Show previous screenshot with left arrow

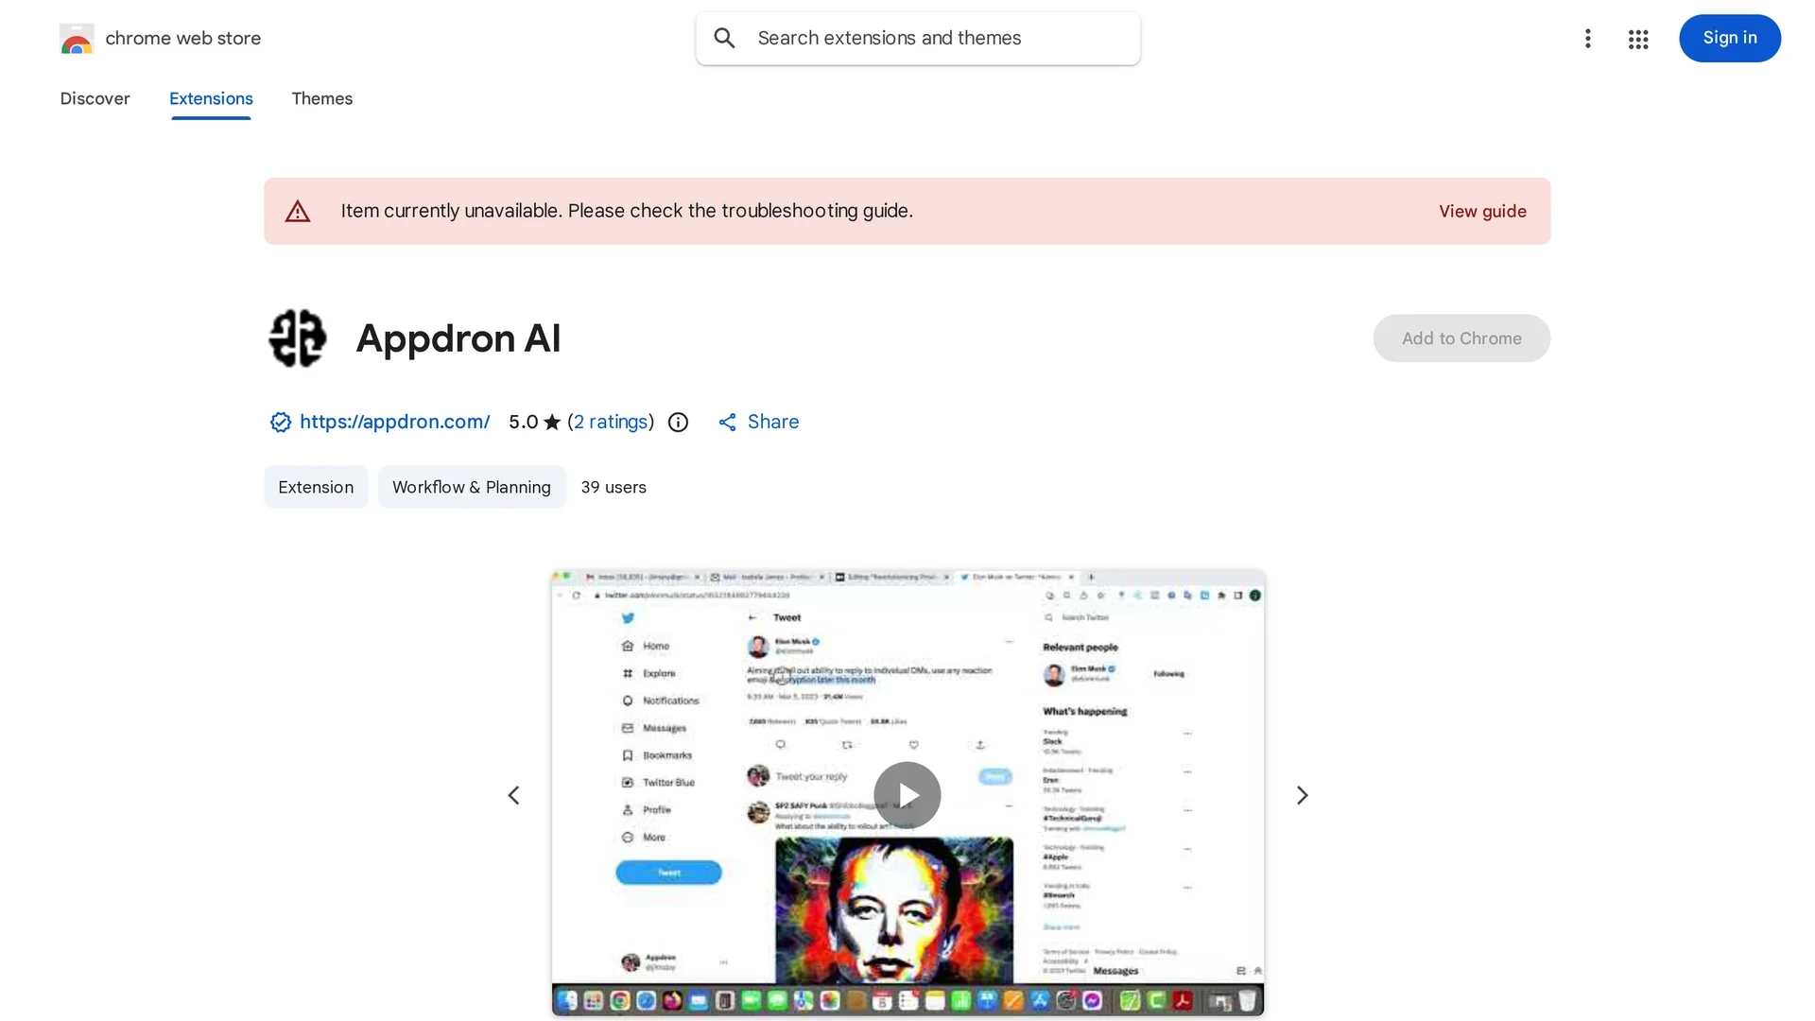(x=513, y=795)
